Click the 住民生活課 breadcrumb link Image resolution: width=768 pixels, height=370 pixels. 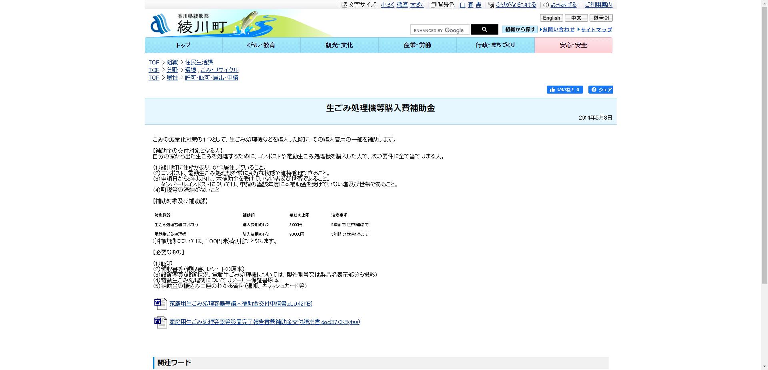[x=198, y=62]
